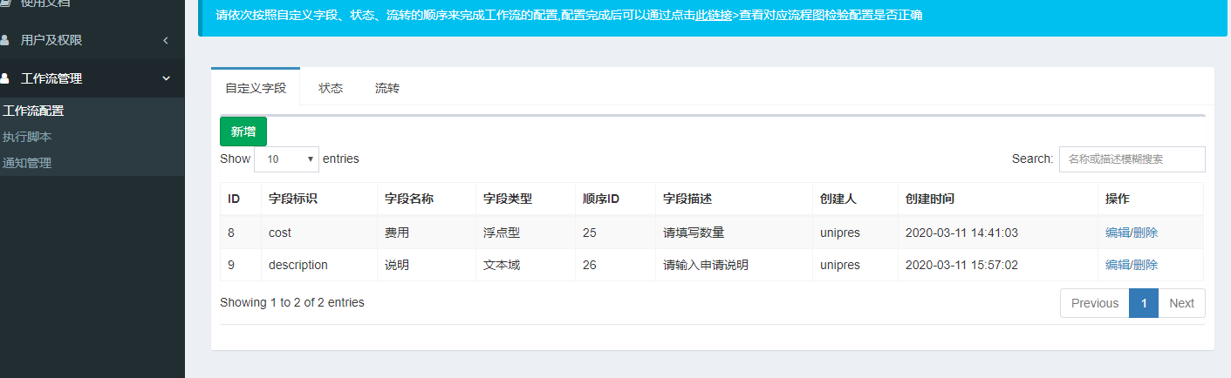This screenshot has height=378, width=1231.
Task: Click the 字段描述 column header
Action: tap(735, 199)
